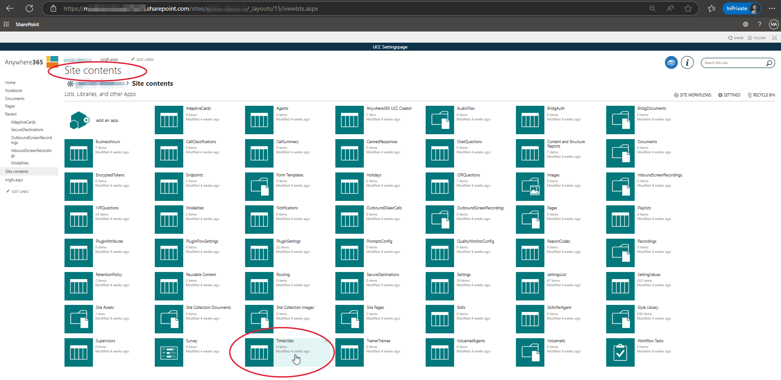Click the add an app icon
This screenshot has height=380, width=781.
coord(80,120)
